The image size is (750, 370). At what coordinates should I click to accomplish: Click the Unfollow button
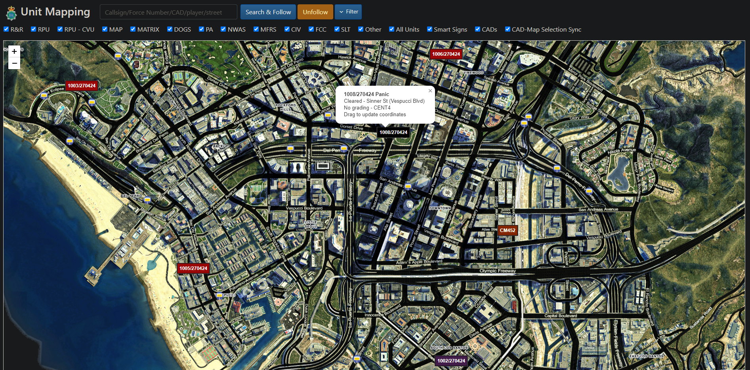pos(315,12)
